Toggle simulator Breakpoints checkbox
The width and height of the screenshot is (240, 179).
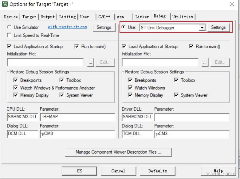16,80
